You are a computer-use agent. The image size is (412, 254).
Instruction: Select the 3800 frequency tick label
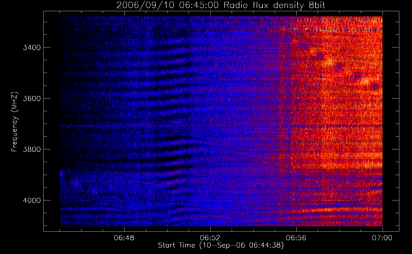[32, 149]
